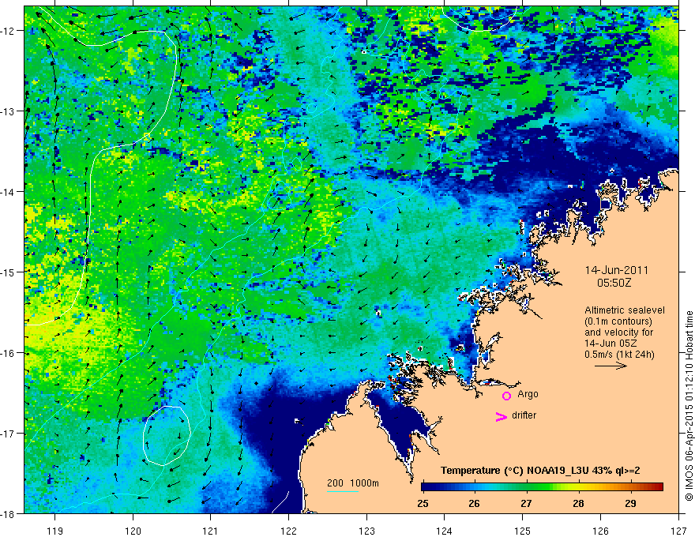Click the latitude axis label -17
Screen dimensions: 695x537
click(8, 434)
